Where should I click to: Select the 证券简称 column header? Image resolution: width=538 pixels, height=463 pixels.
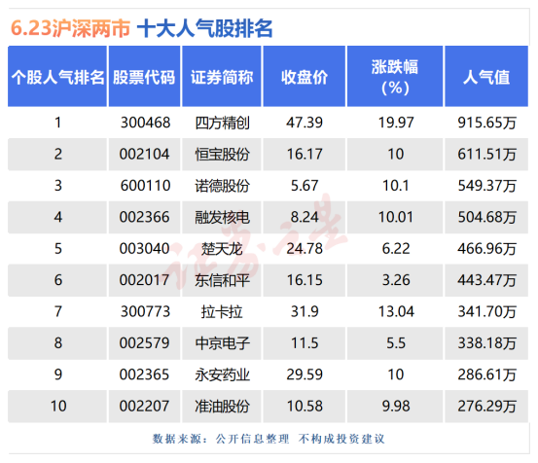(222, 77)
